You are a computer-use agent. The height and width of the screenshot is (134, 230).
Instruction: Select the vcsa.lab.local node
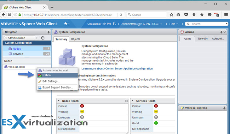point(16,67)
